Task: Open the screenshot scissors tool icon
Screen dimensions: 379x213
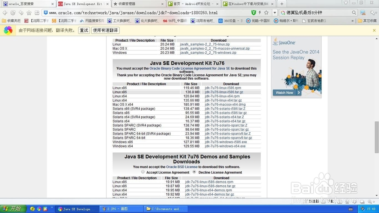Action: [x=363, y=13]
